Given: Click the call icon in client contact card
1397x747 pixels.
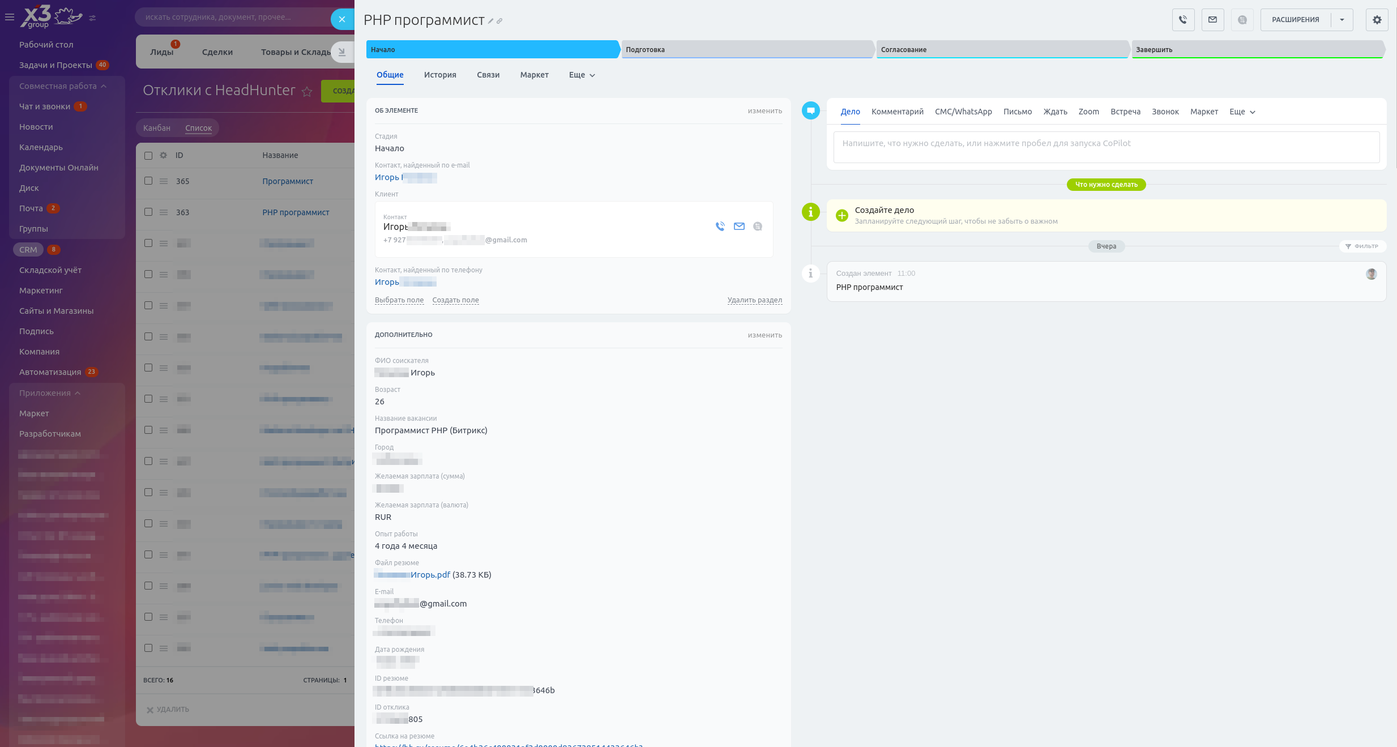Looking at the screenshot, I should point(720,227).
